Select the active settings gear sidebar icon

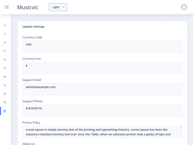tap(5, 111)
